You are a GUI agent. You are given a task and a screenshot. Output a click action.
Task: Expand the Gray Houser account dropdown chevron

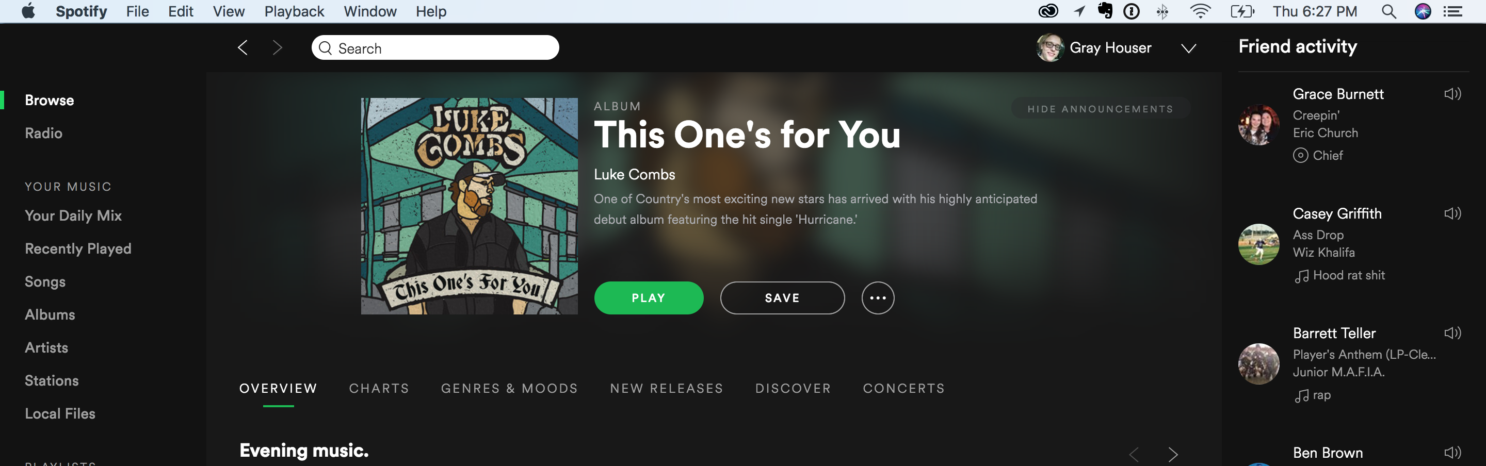pyautogui.click(x=1188, y=48)
